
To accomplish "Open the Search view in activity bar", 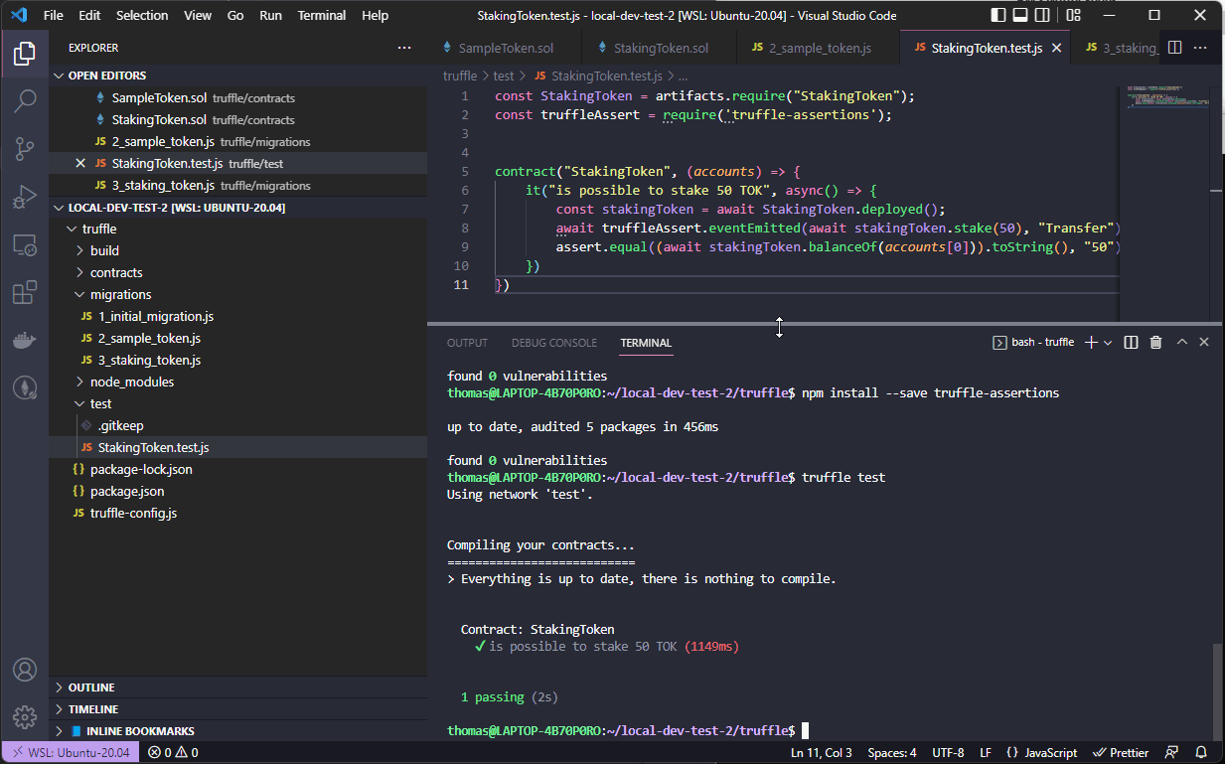I will point(25,100).
